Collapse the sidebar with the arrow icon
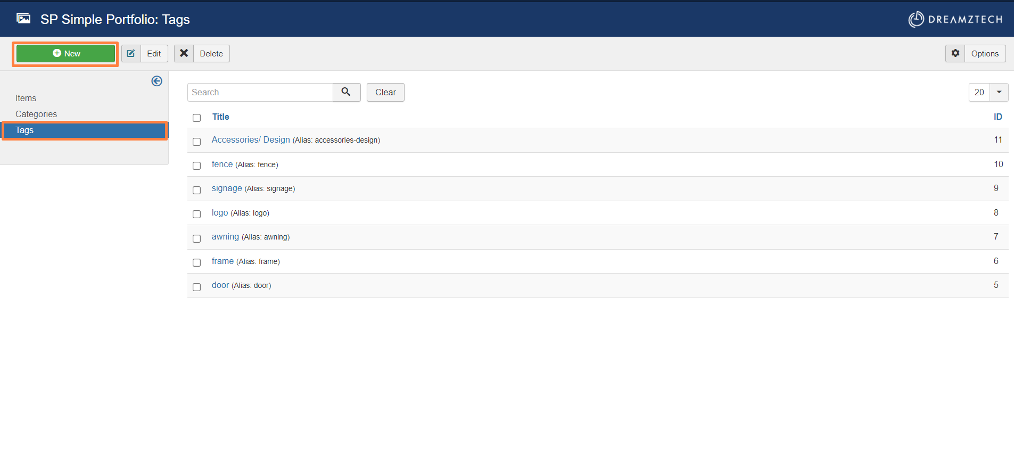Screen dimensions: 1014x462 click(x=156, y=81)
